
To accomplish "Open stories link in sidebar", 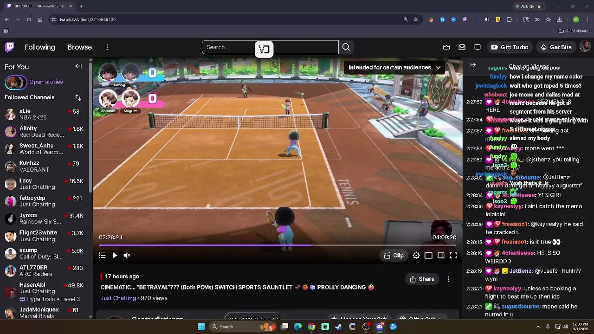I will point(46,82).
